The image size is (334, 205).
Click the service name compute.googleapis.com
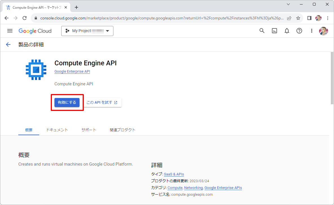click(x=192, y=195)
